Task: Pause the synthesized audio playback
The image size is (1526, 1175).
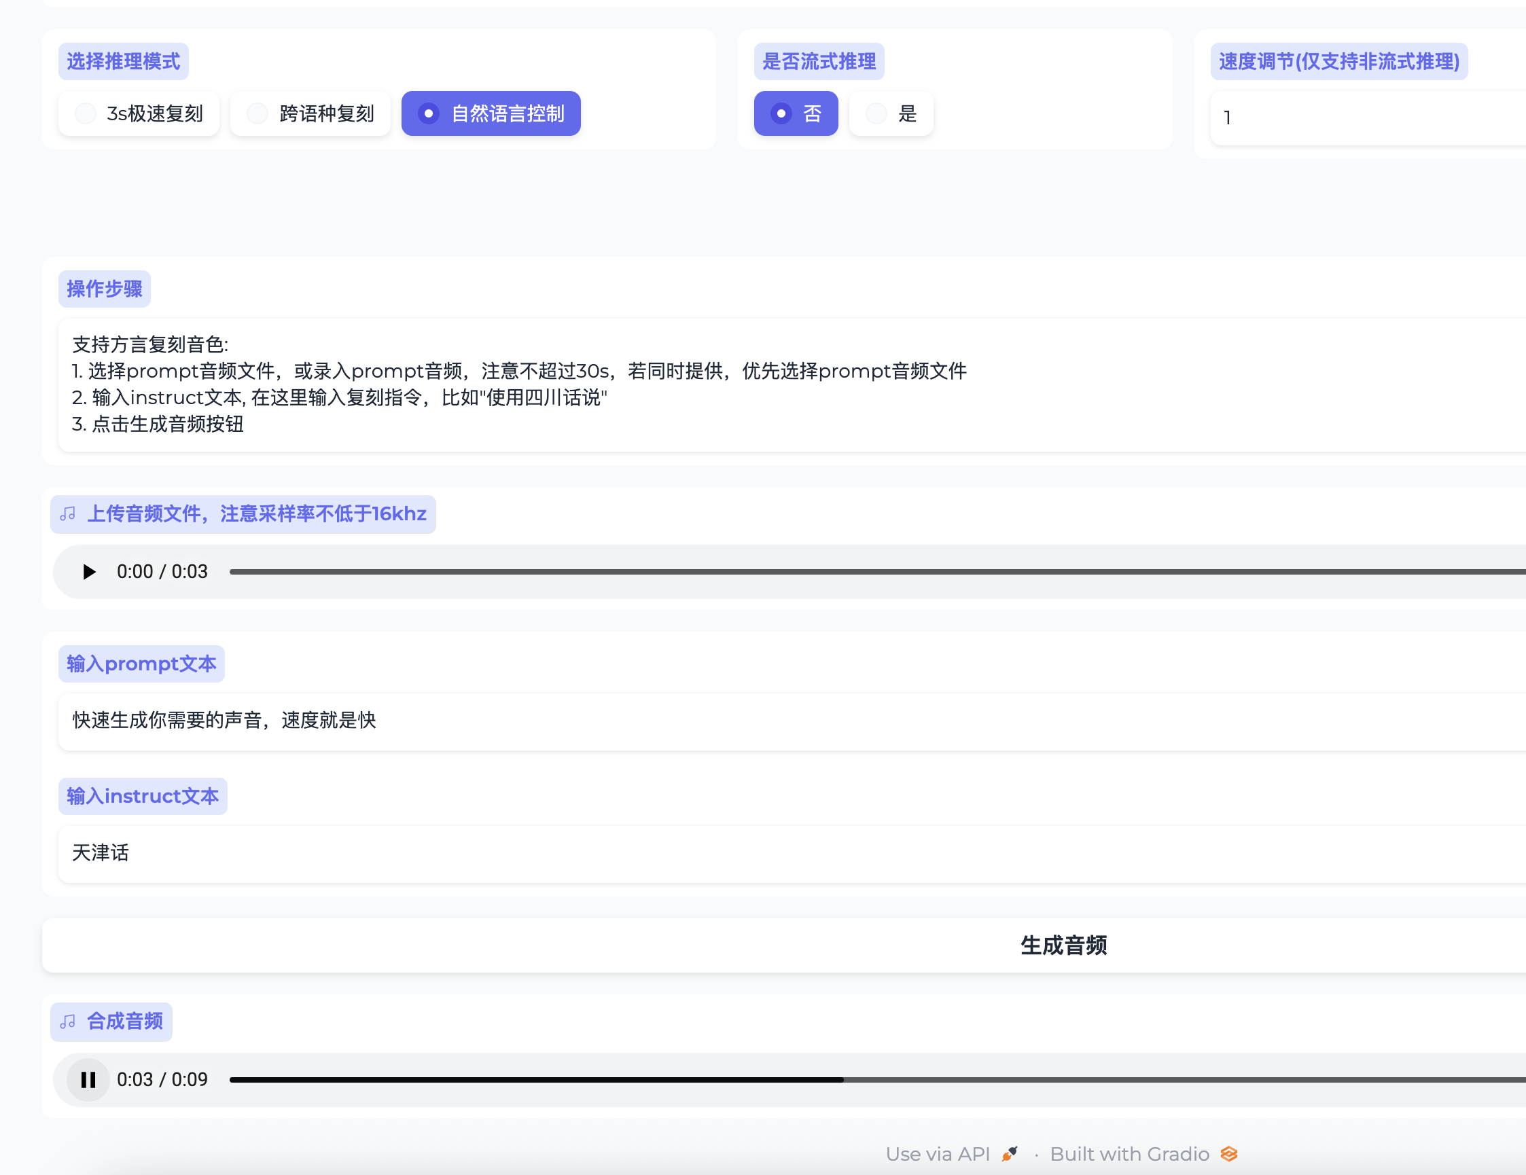Action: [x=88, y=1080]
